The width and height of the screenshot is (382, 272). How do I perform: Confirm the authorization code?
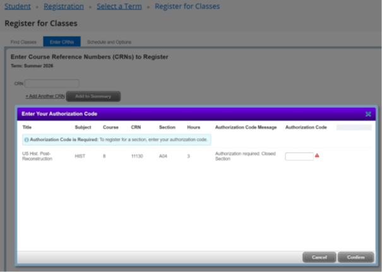pos(355,257)
